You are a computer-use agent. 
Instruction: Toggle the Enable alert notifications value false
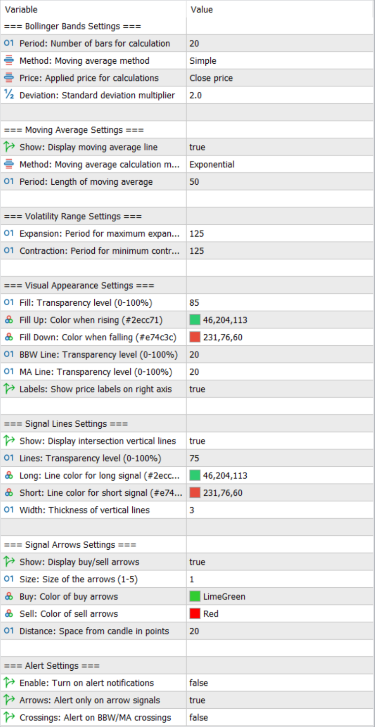[280, 683]
